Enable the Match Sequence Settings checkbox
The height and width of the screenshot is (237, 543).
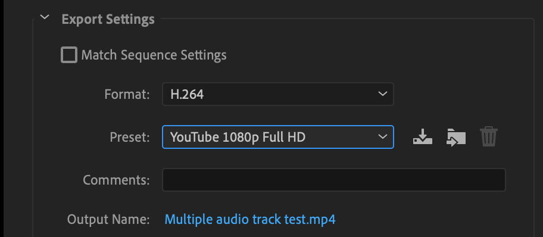69,55
